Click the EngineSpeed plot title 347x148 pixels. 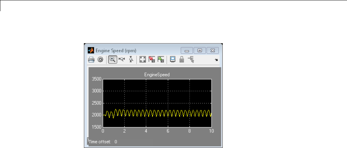[157, 75]
